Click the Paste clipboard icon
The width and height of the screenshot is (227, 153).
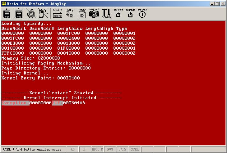point(82,13)
